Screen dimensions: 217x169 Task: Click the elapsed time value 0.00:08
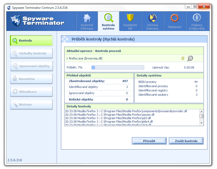189,67
